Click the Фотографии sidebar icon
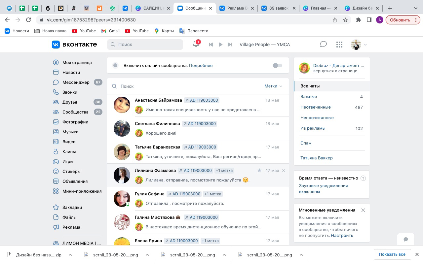 (56, 122)
